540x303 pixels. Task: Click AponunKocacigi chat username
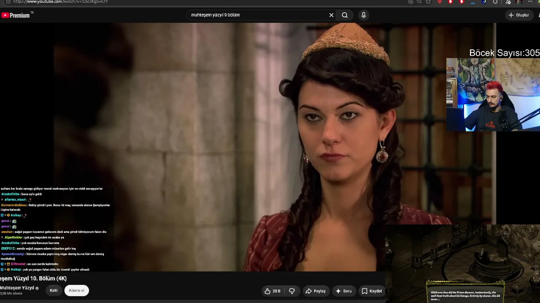pyautogui.click(x=13, y=254)
